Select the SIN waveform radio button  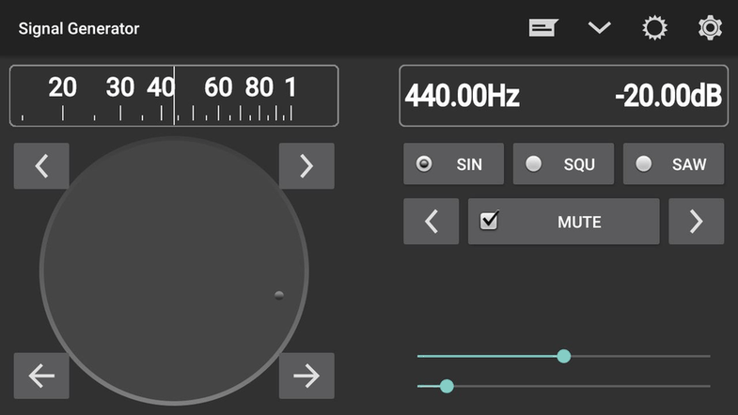[453, 164]
